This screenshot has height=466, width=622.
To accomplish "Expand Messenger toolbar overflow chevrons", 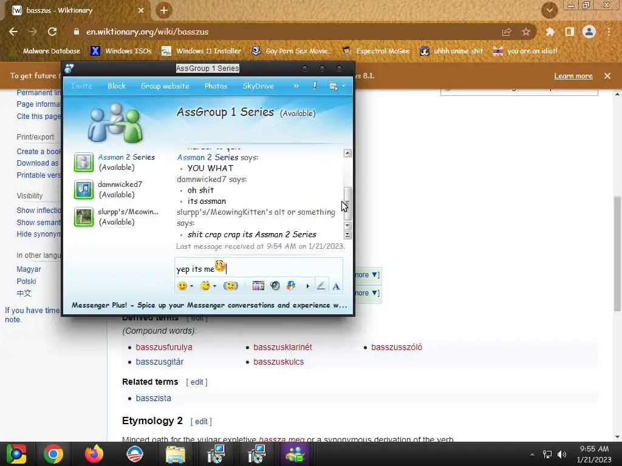I will 296,86.
